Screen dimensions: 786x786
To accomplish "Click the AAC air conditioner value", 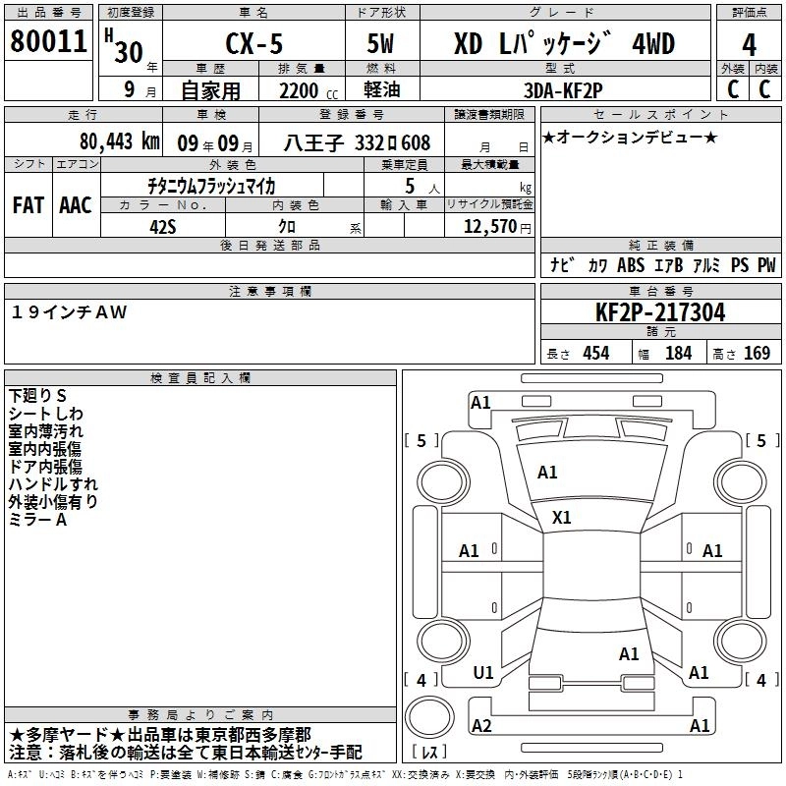I will (x=76, y=205).
